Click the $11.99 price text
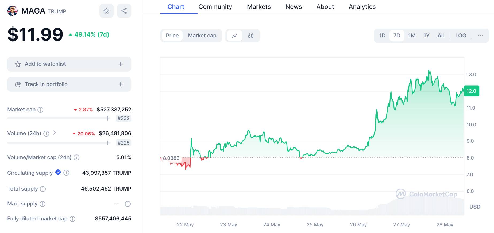 pyautogui.click(x=35, y=34)
